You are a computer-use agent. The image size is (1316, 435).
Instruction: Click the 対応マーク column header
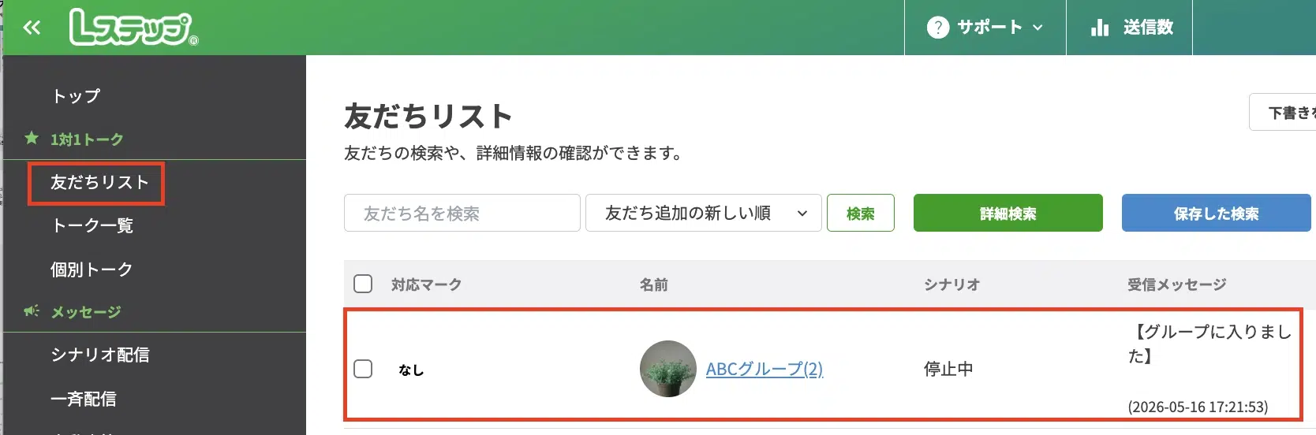click(x=427, y=284)
